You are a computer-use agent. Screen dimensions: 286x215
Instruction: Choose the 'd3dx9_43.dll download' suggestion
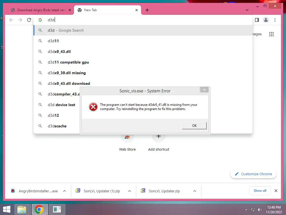pyautogui.click(x=143, y=83)
